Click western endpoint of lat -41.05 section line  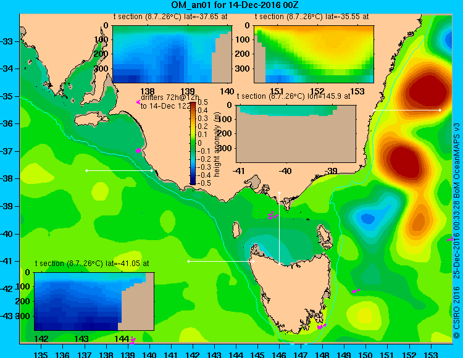[x=188, y=262]
